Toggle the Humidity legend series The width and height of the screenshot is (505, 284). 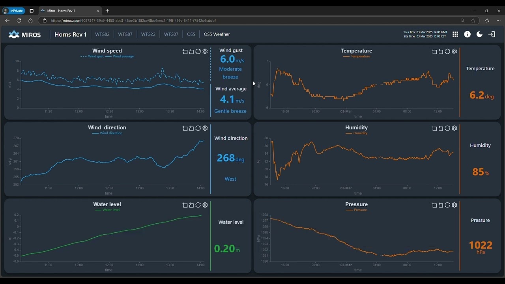[357, 133]
